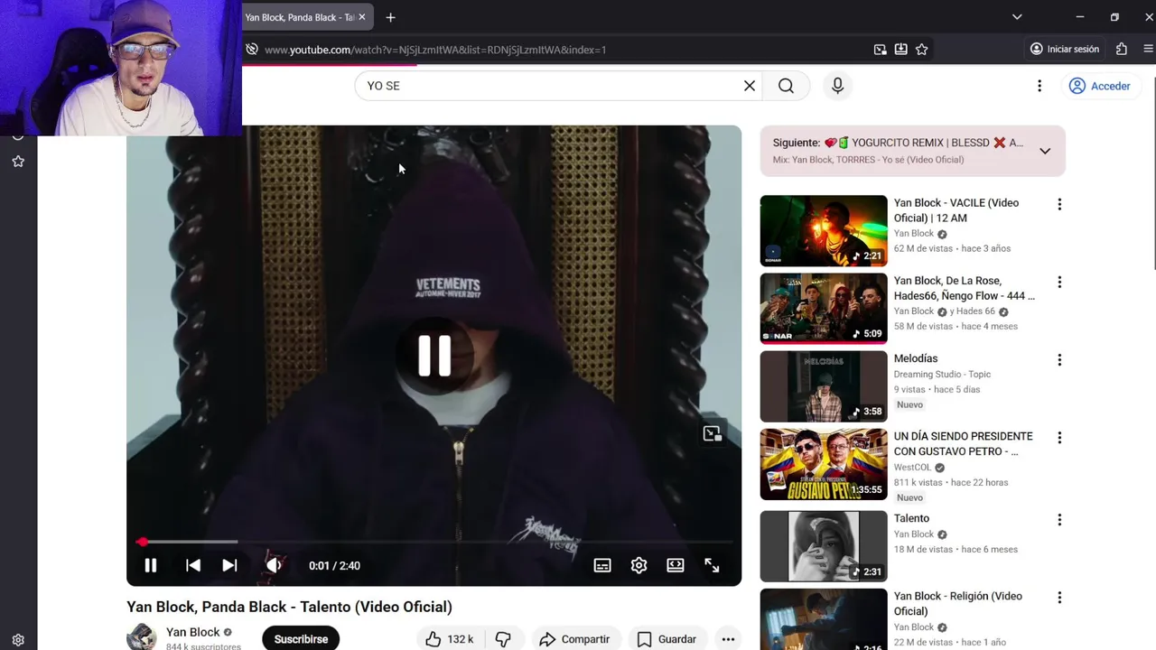Open the browser main menu
This screenshot has width=1156, height=650.
point(1149,50)
